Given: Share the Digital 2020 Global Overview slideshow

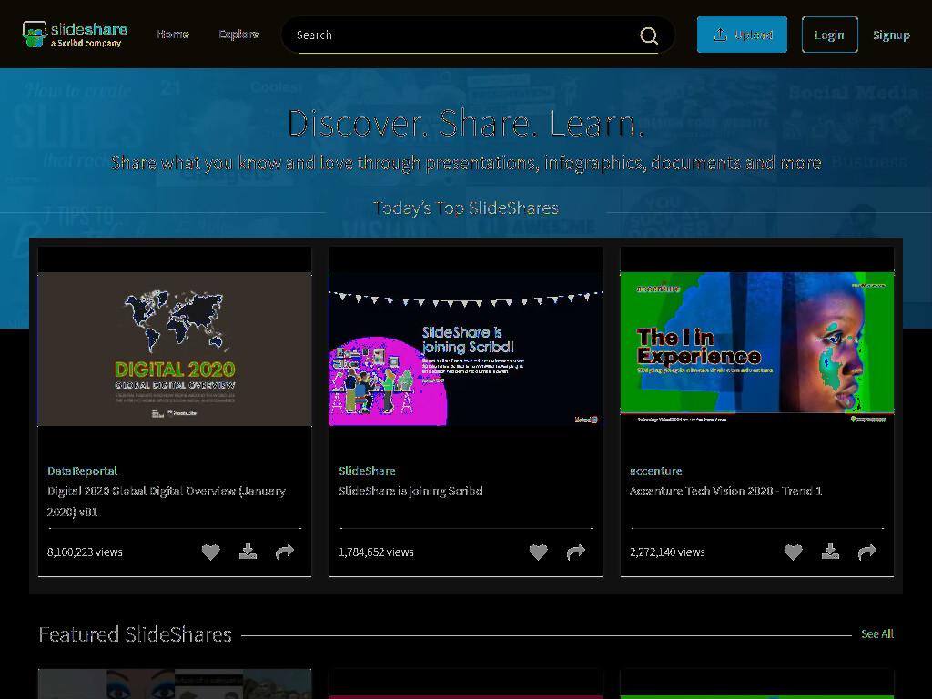Looking at the screenshot, I should pos(285,552).
